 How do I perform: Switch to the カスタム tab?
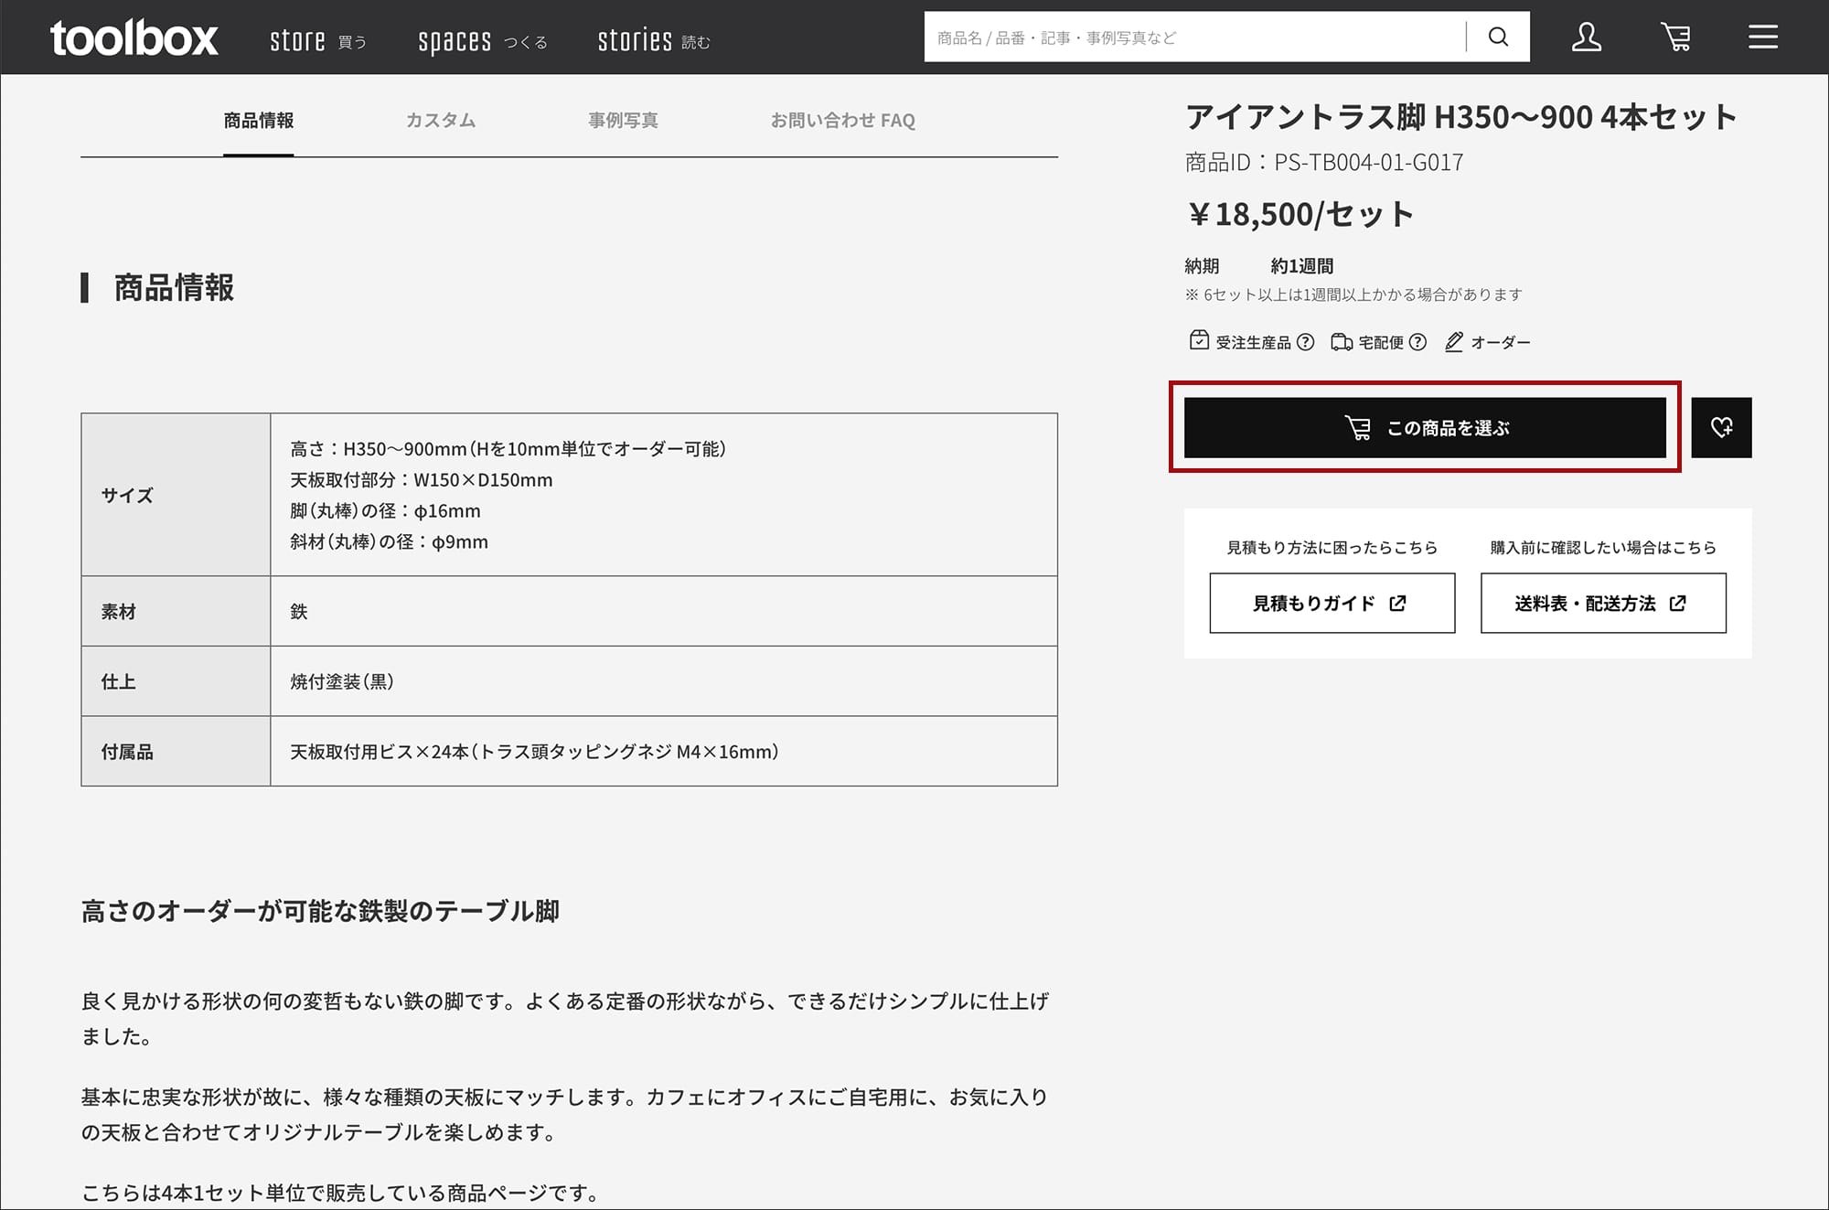[x=441, y=121]
